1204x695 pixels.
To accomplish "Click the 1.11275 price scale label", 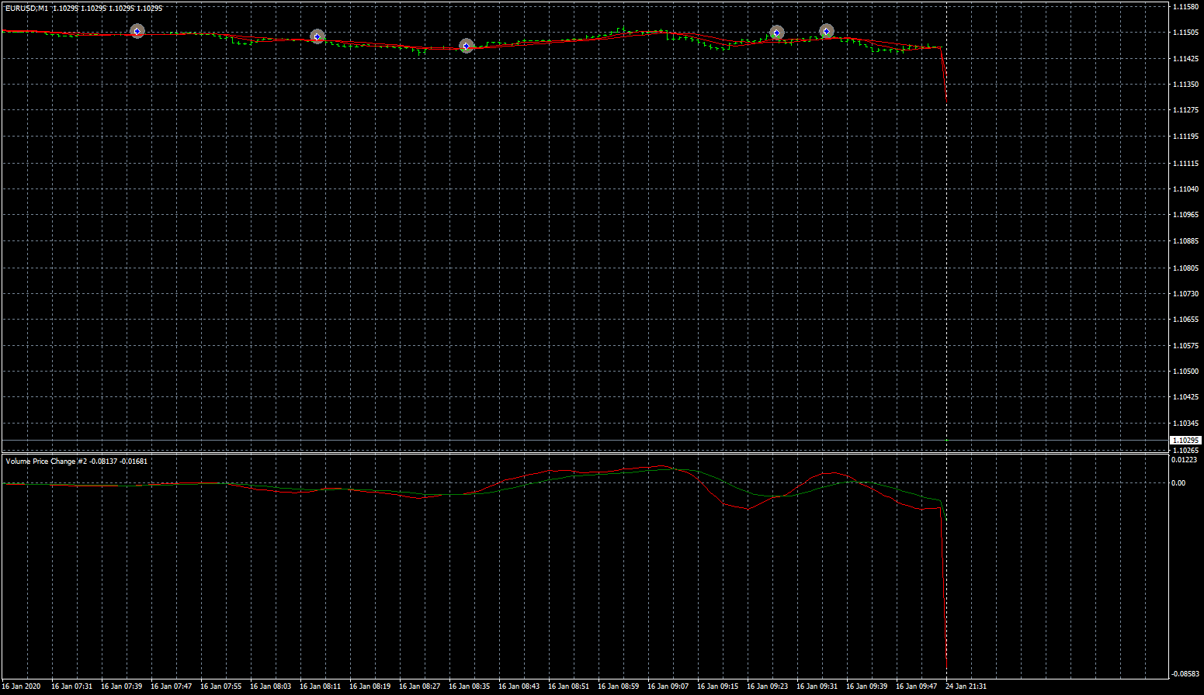I will [1185, 110].
